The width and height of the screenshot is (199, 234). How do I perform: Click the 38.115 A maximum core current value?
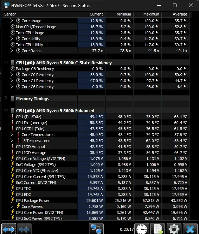point(152,177)
